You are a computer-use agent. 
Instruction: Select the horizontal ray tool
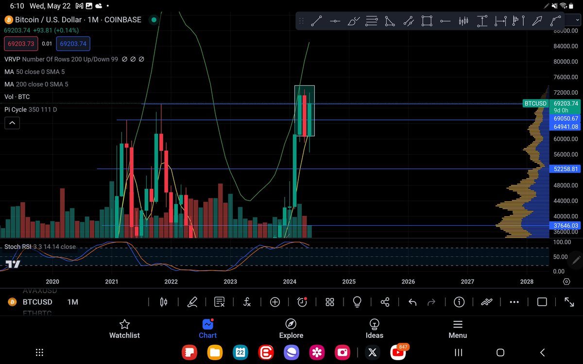[x=445, y=21]
